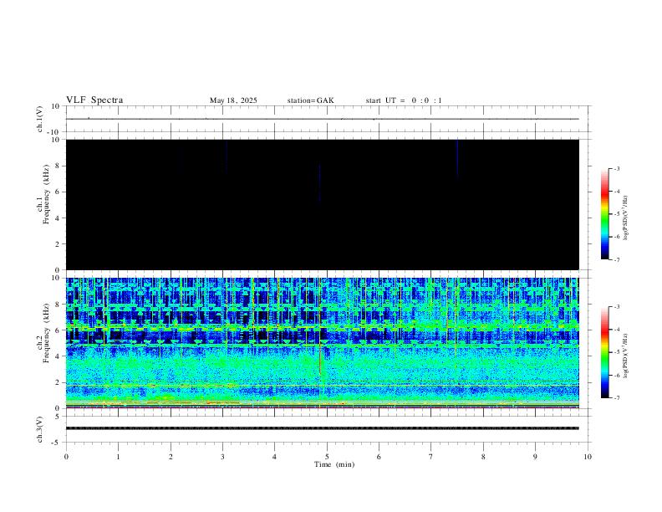This screenshot has height=512, width=662.
Task: Click the ch.2 spectrogram color scale bar
Action: (604, 352)
